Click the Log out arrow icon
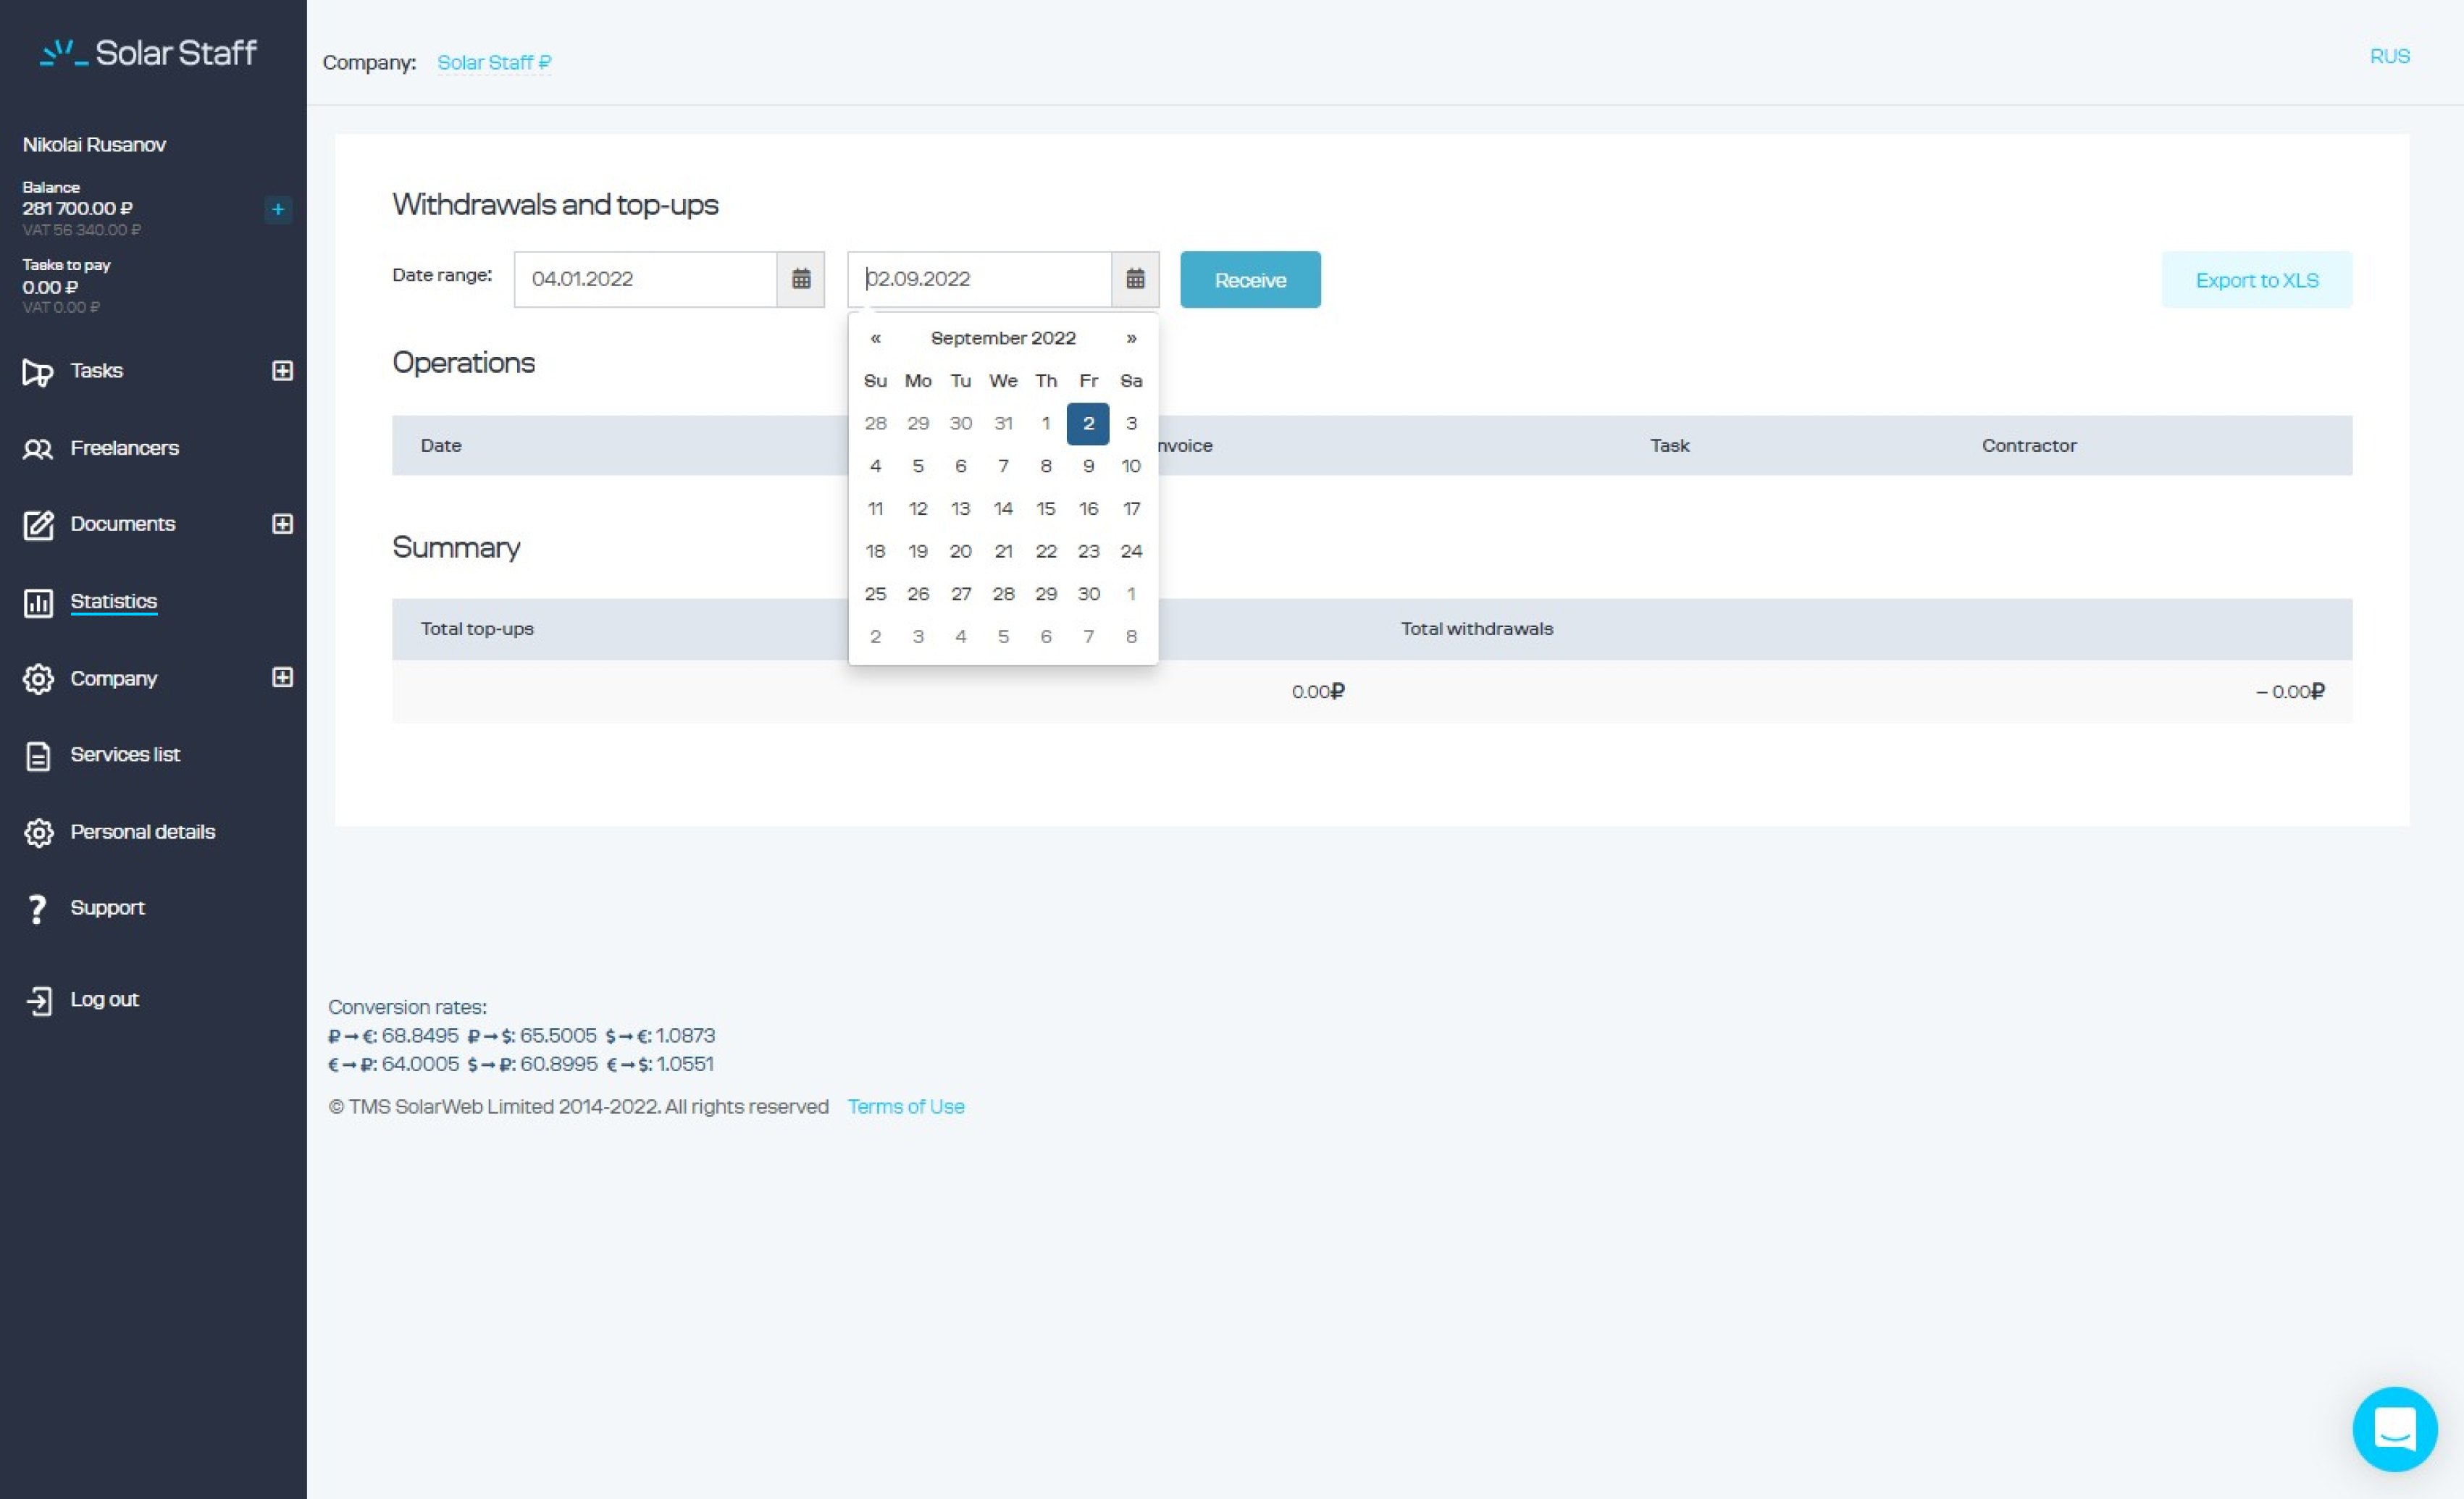The height and width of the screenshot is (1499, 2464). 38,1000
